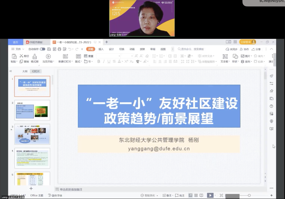Image resolution: width=285 pixels, height=199 pixels.
Task: Click the add slide plus icon below thumbnails
Action: pyautogui.click(x=31, y=188)
